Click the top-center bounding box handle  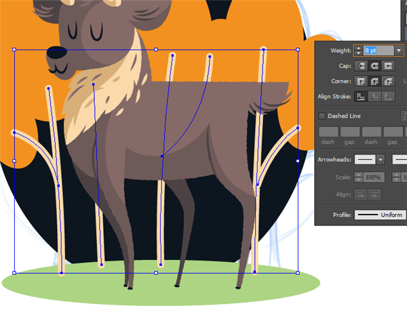point(156,49)
